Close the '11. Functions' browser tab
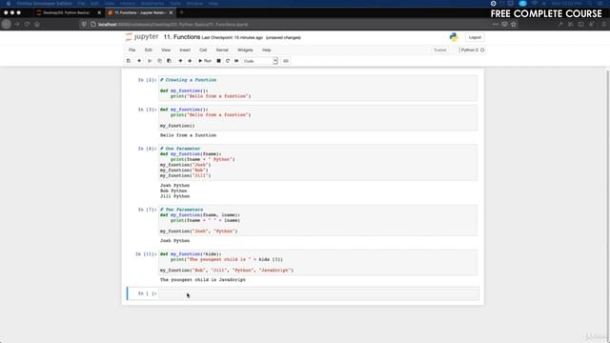 171,12
